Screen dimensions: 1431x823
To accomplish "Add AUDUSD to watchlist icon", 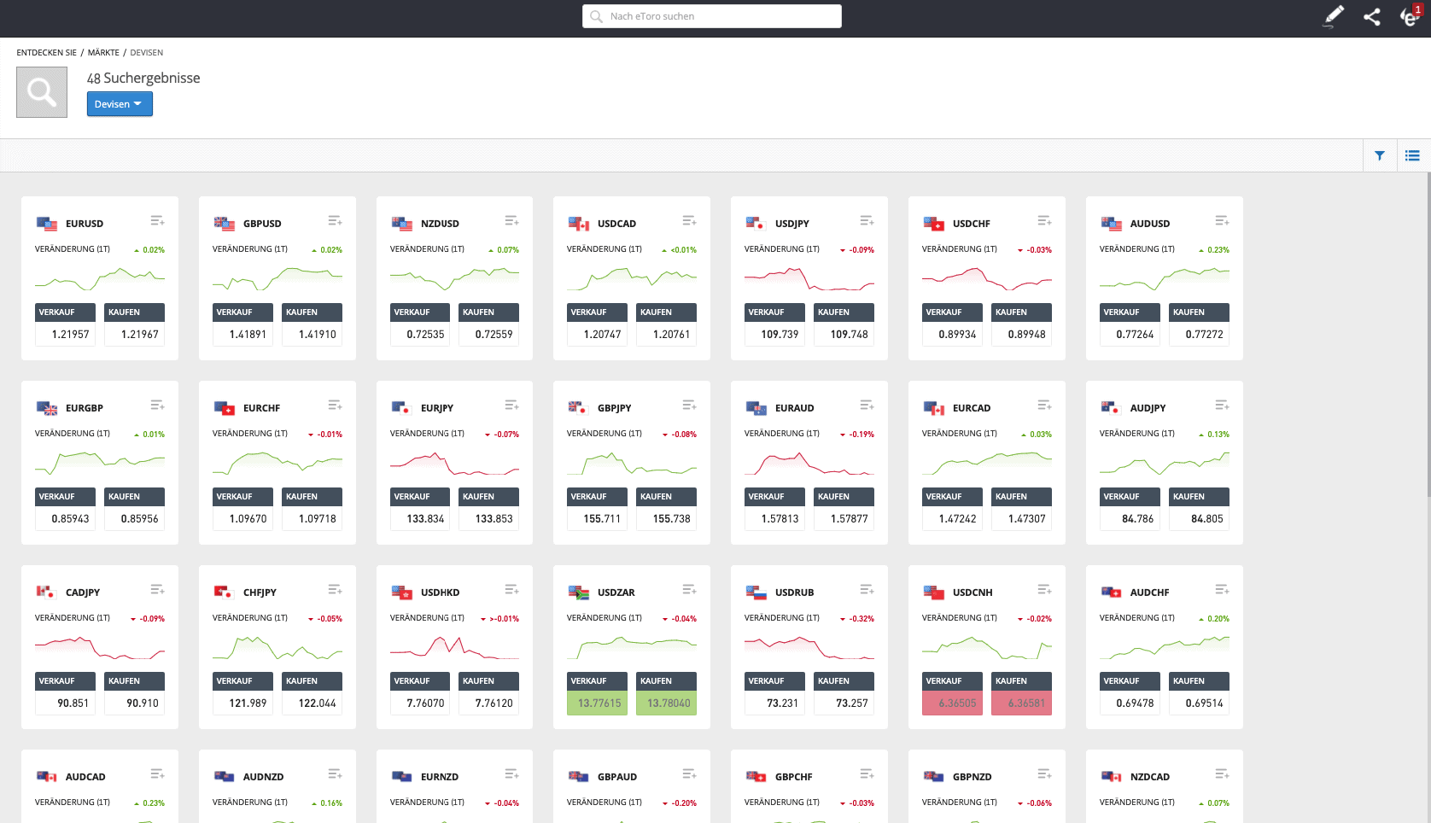I will click(x=1222, y=221).
